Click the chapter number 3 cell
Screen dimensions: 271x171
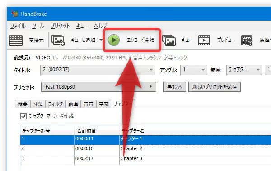click(x=47, y=160)
